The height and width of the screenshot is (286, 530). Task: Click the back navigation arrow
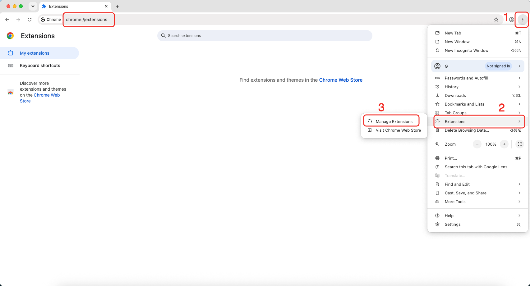pos(7,20)
